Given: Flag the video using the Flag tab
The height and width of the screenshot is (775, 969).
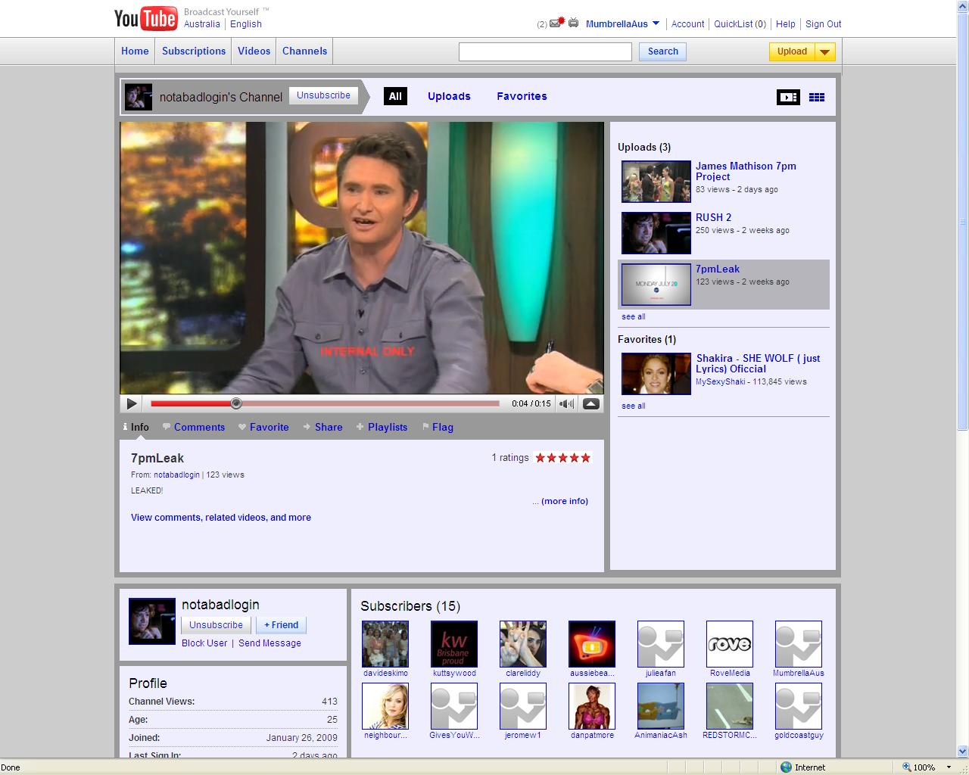Looking at the screenshot, I should tap(438, 427).
